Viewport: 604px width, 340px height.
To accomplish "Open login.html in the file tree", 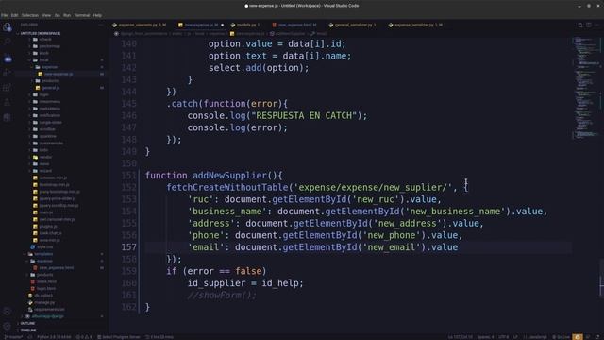I will pos(46,289).
